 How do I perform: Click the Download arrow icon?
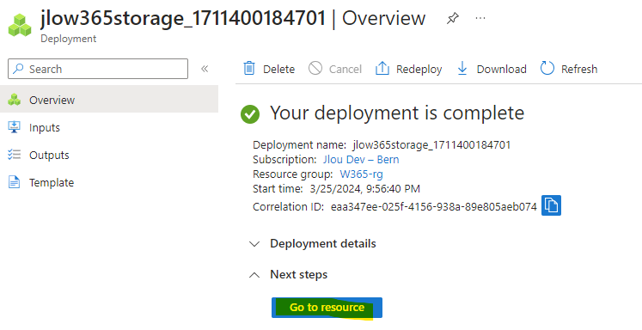point(462,69)
